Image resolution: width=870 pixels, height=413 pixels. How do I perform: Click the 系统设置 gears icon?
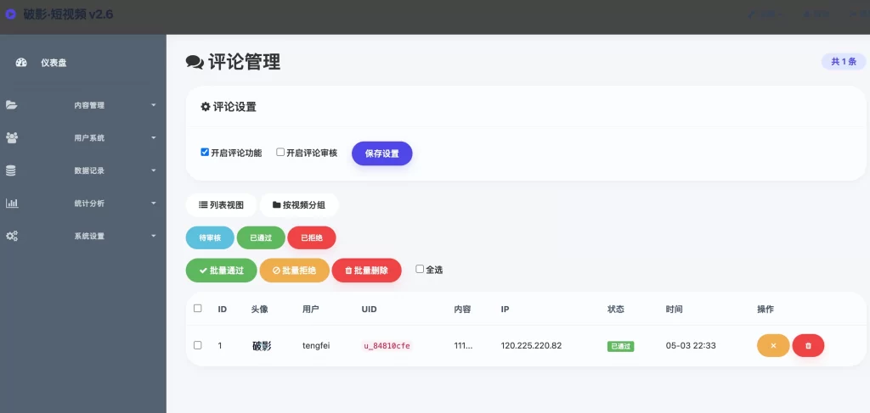12,236
